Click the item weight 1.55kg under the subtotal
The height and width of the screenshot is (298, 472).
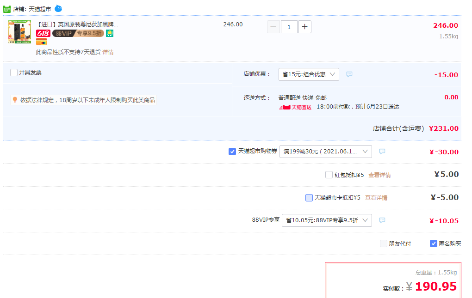pyautogui.click(x=448, y=36)
